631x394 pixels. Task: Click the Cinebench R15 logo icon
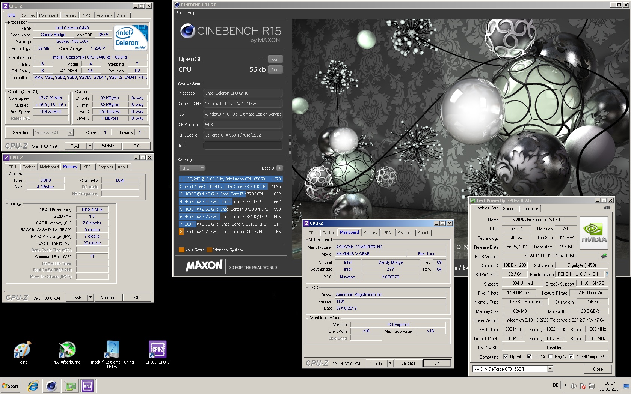click(x=187, y=31)
